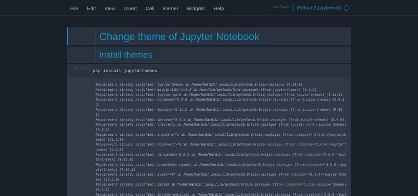Viewport: 418px width, 196px height.
Task: Open the Cell menu
Action: tap(150, 9)
